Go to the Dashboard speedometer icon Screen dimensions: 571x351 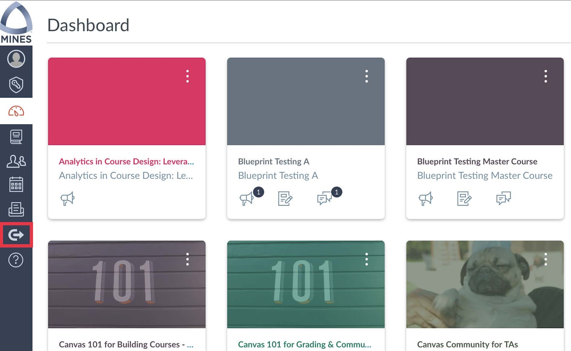[16, 111]
